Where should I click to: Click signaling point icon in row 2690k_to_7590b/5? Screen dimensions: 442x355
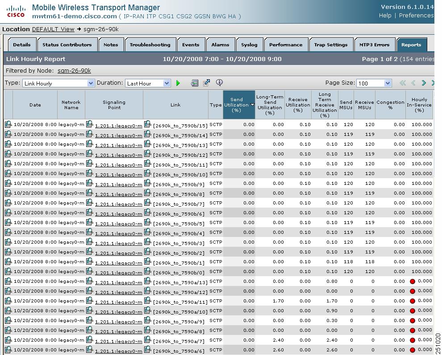tap(90, 222)
